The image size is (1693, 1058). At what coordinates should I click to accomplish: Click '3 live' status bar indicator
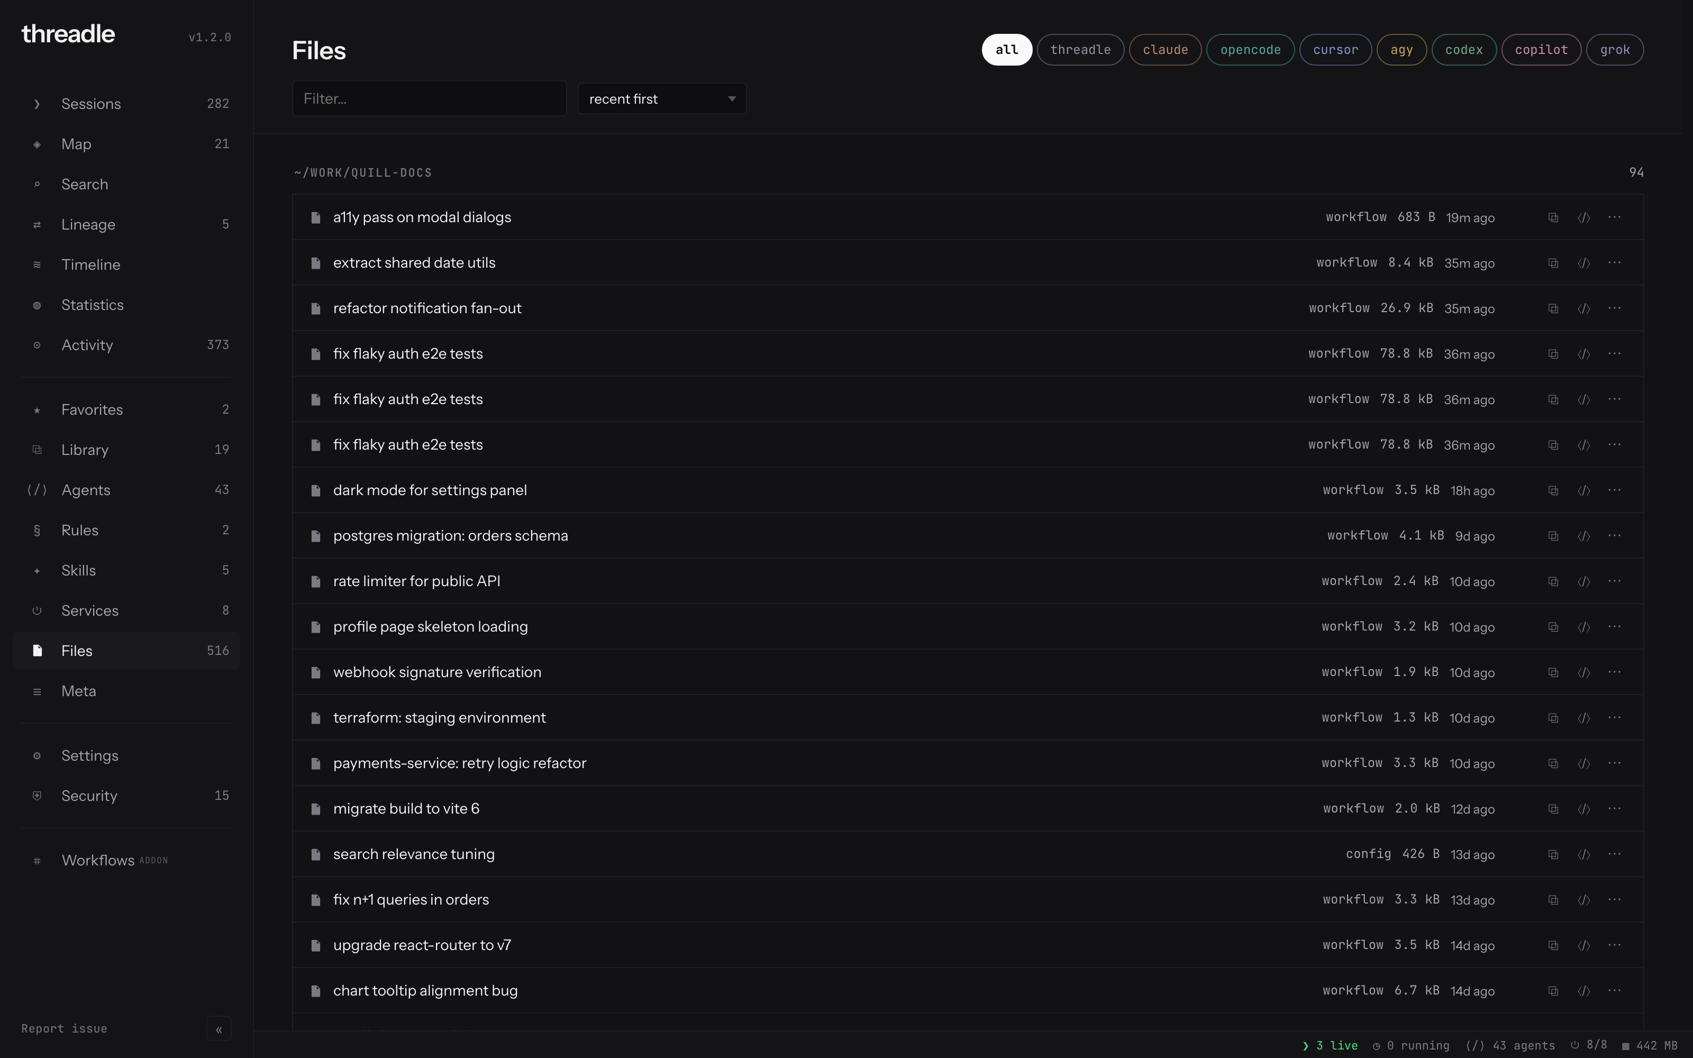tap(1330, 1045)
